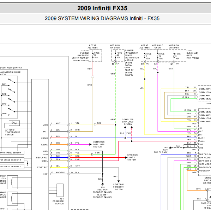Click the "ACC" terminal label at pin 41

[x=201, y=132]
